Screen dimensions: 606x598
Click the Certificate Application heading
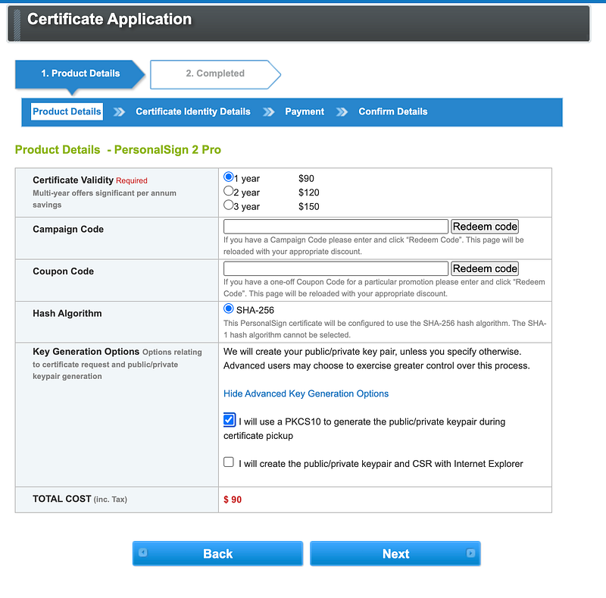pyautogui.click(x=109, y=20)
